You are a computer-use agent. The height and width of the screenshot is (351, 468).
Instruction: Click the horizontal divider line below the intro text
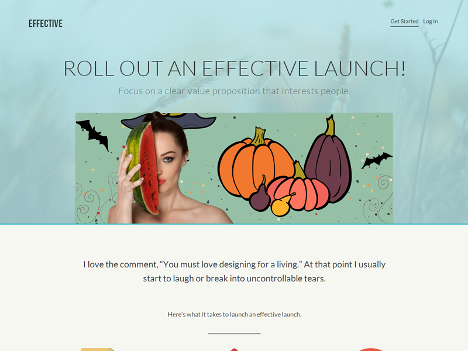235,333
